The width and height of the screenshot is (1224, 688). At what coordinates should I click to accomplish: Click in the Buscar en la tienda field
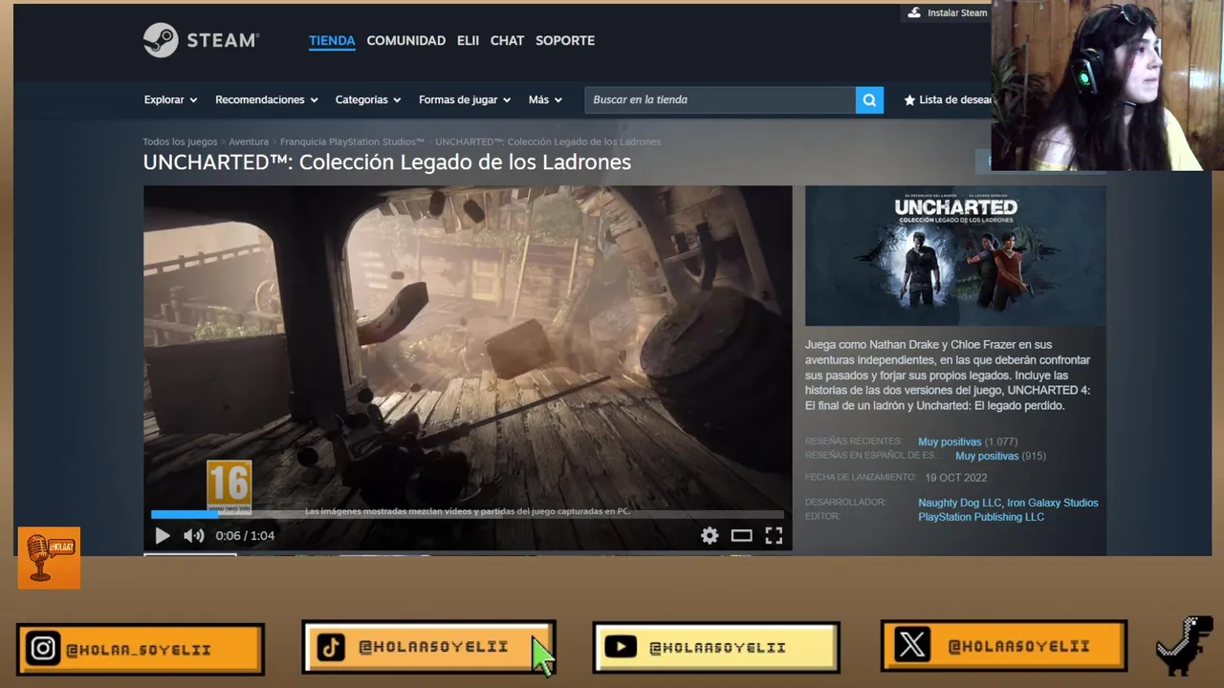point(720,99)
